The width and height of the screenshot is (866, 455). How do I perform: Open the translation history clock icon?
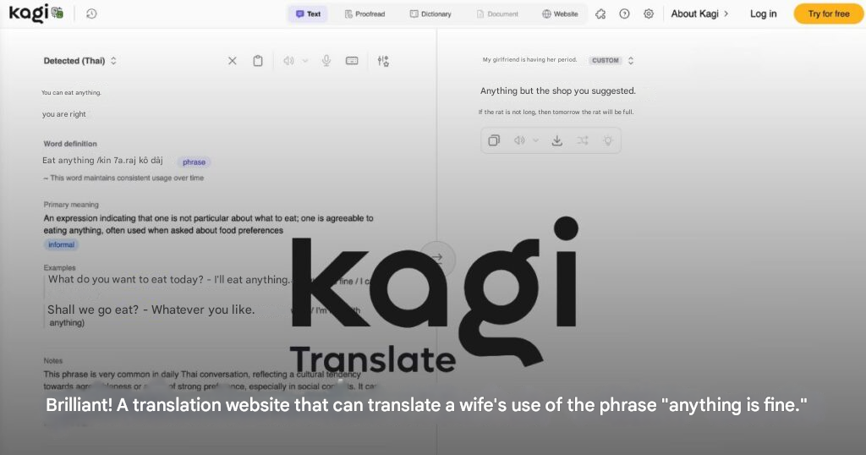(x=91, y=14)
